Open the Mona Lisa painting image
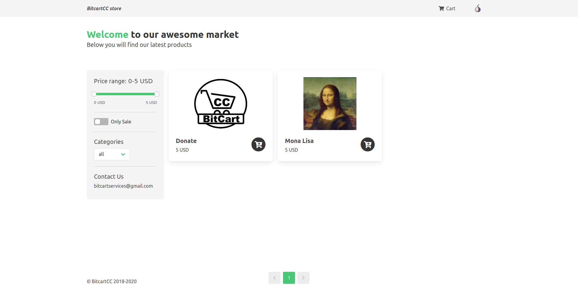The height and width of the screenshot is (285, 578). click(x=330, y=104)
